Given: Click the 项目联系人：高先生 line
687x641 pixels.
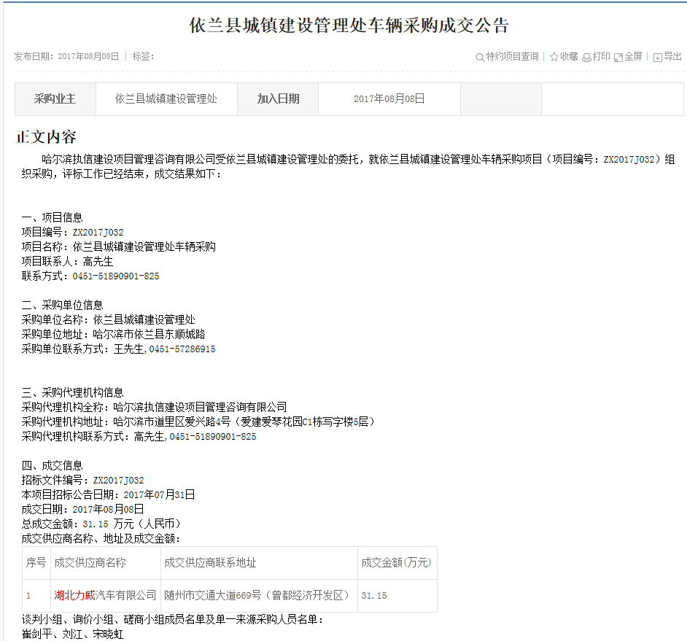Looking at the screenshot, I should (68, 262).
